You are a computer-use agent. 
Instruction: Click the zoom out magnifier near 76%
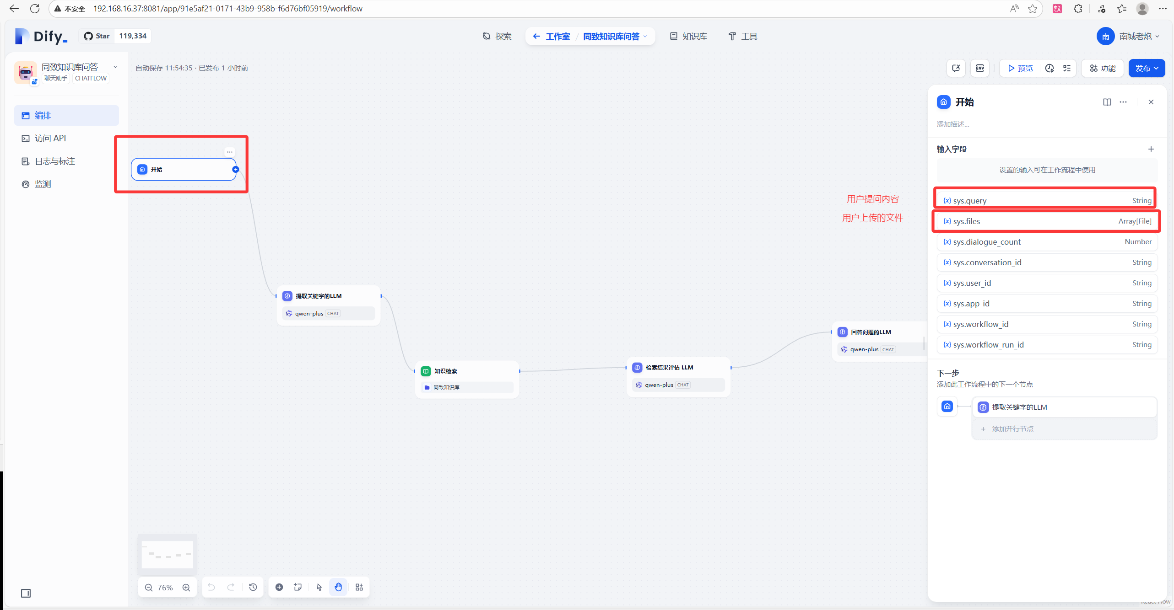[x=148, y=587]
